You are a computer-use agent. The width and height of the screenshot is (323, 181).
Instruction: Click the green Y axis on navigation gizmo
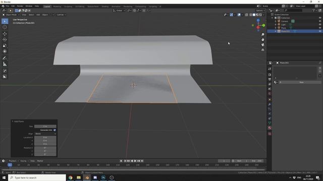coord(263,25)
